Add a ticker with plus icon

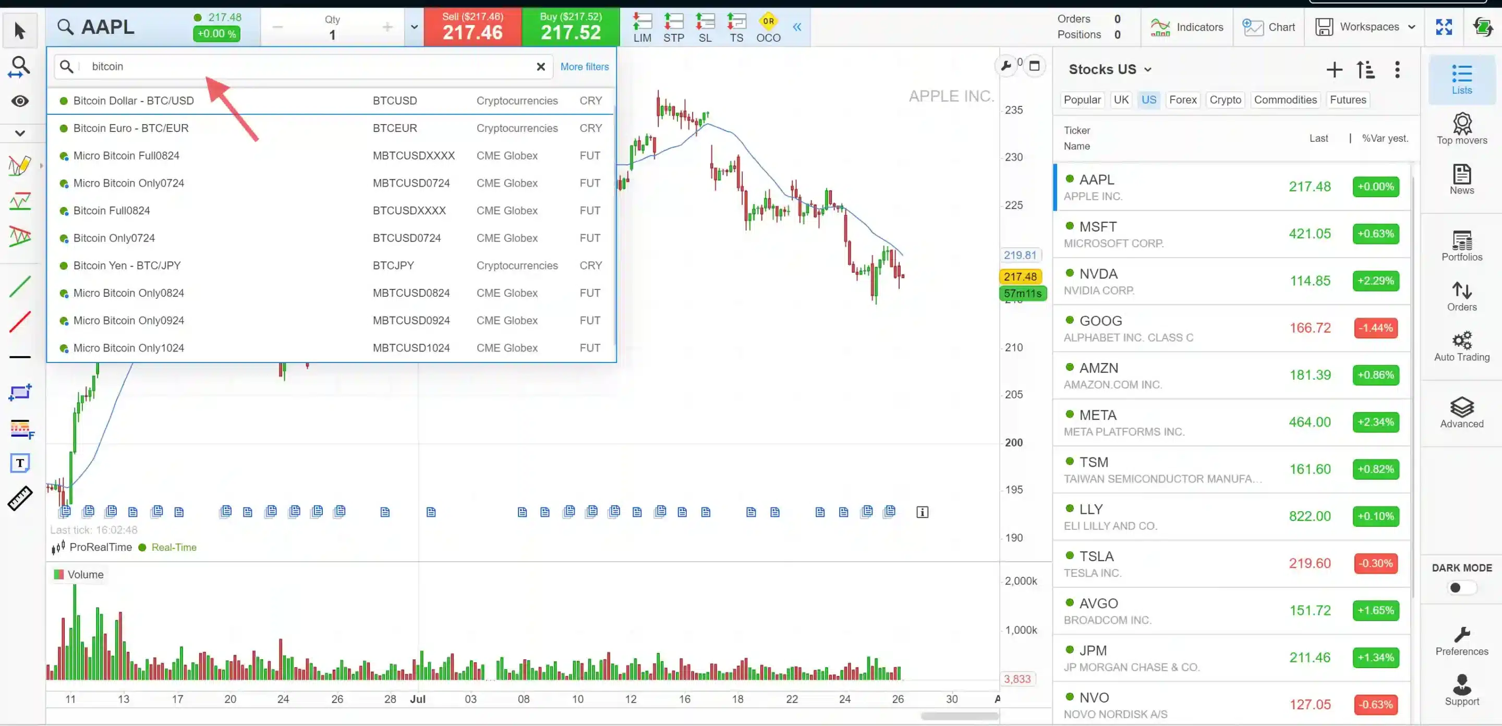coord(1334,70)
